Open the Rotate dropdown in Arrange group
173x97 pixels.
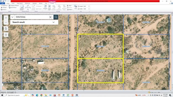pyautogui.click(x=70, y=10)
